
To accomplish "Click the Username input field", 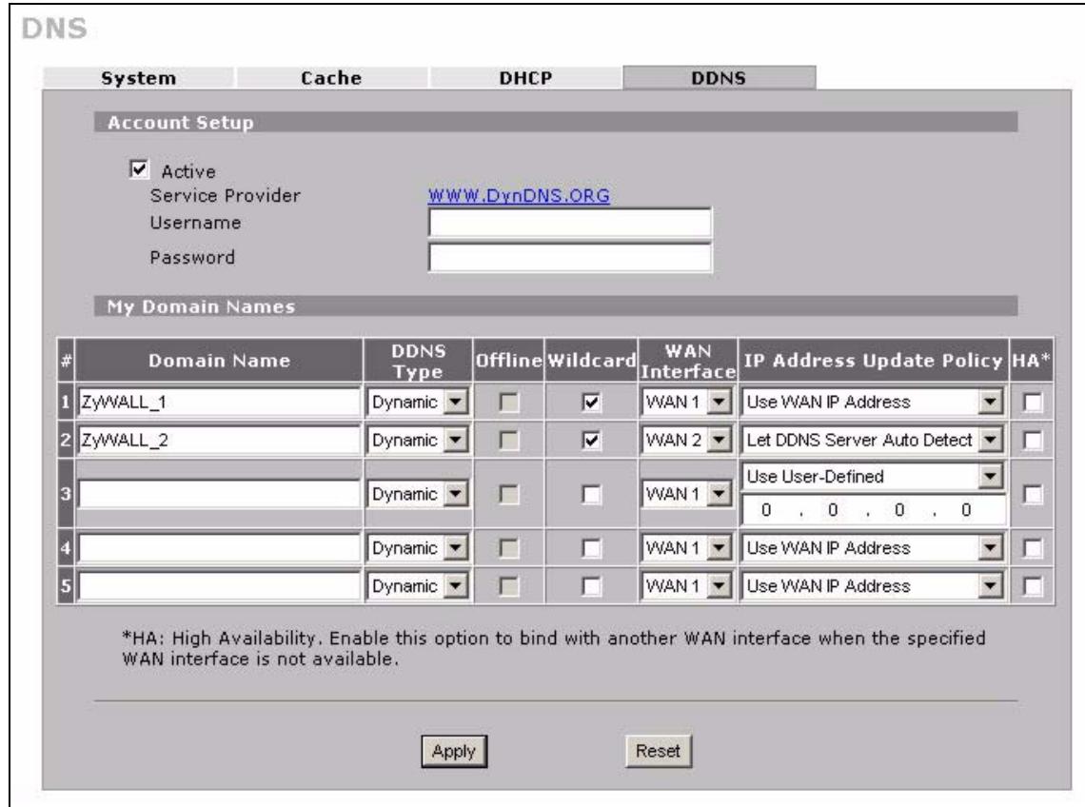I will 570,223.
